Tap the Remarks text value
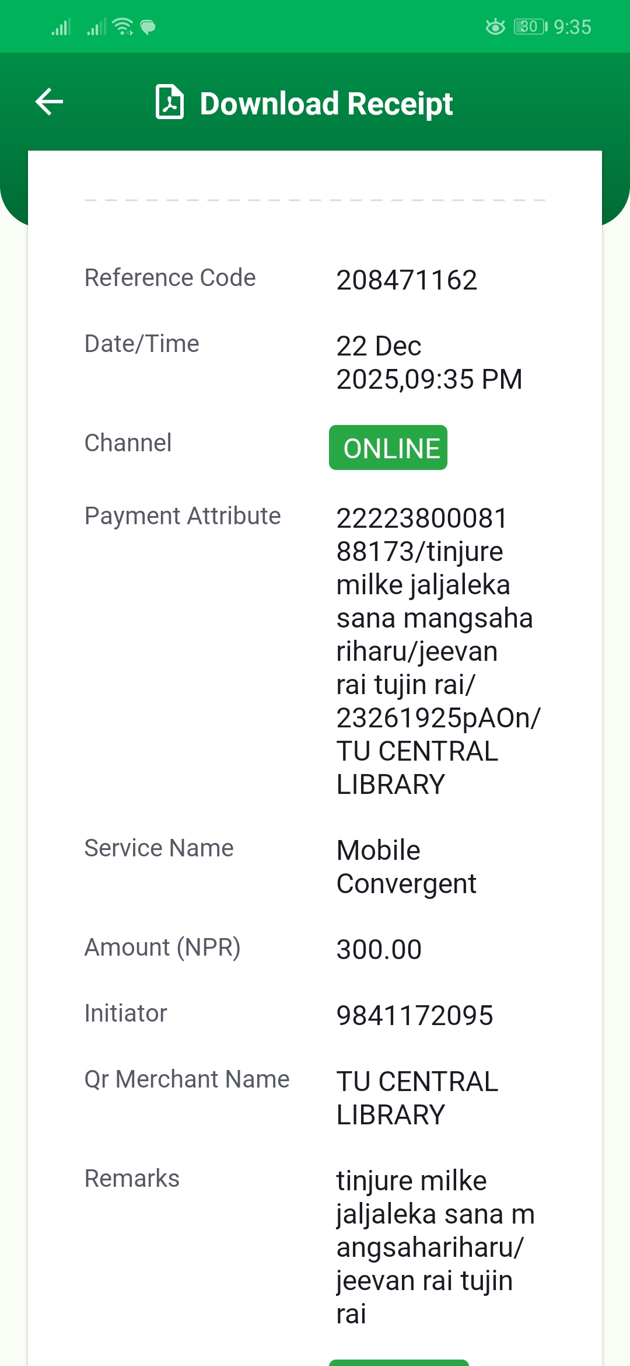This screenshot has height=1366, width=630. point(435,1247)
